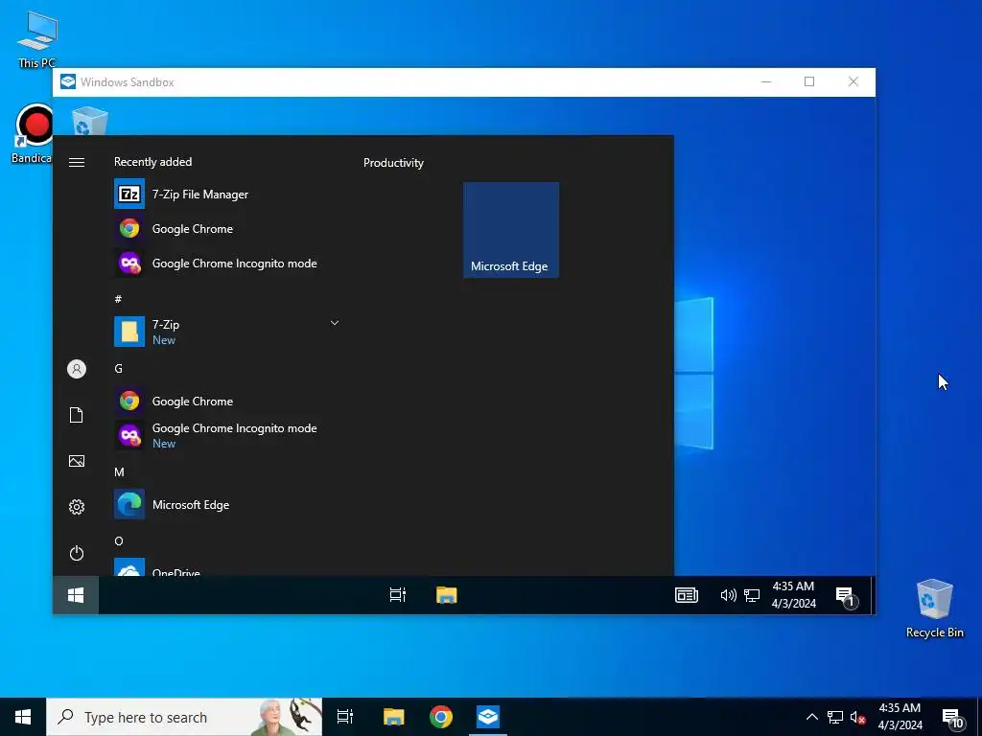Launch Google Chrome under Recently added

[x=226, y=228]
